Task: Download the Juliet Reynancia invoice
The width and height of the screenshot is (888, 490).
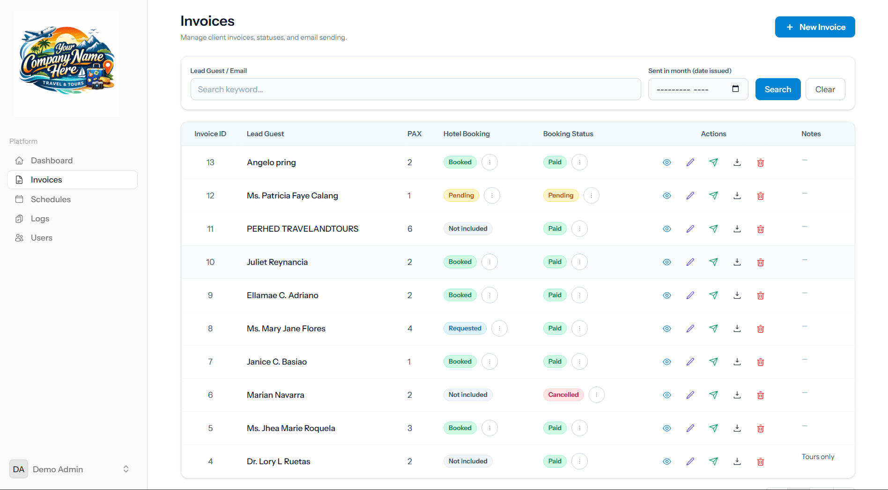Action: pos(737,262)
